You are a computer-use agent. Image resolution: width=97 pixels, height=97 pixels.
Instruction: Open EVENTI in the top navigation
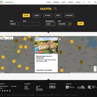click(64, 2)
